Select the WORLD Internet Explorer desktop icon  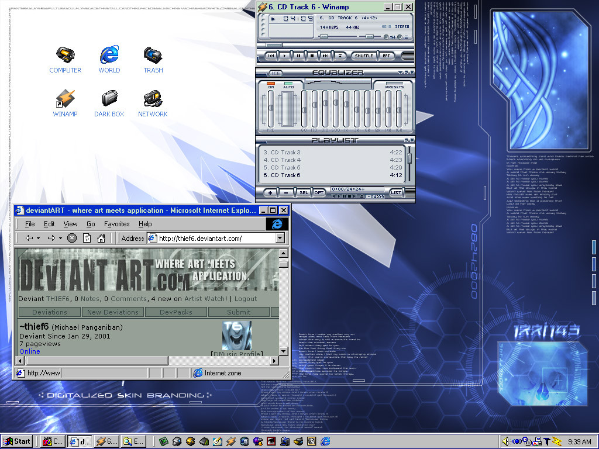coord(109,60)
